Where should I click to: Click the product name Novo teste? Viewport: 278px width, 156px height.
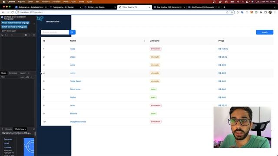[75, 89]
